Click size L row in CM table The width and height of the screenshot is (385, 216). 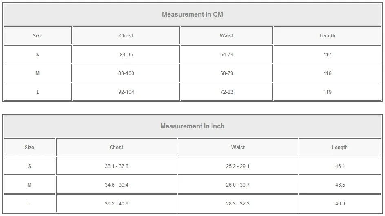click(x=38, y=92)
